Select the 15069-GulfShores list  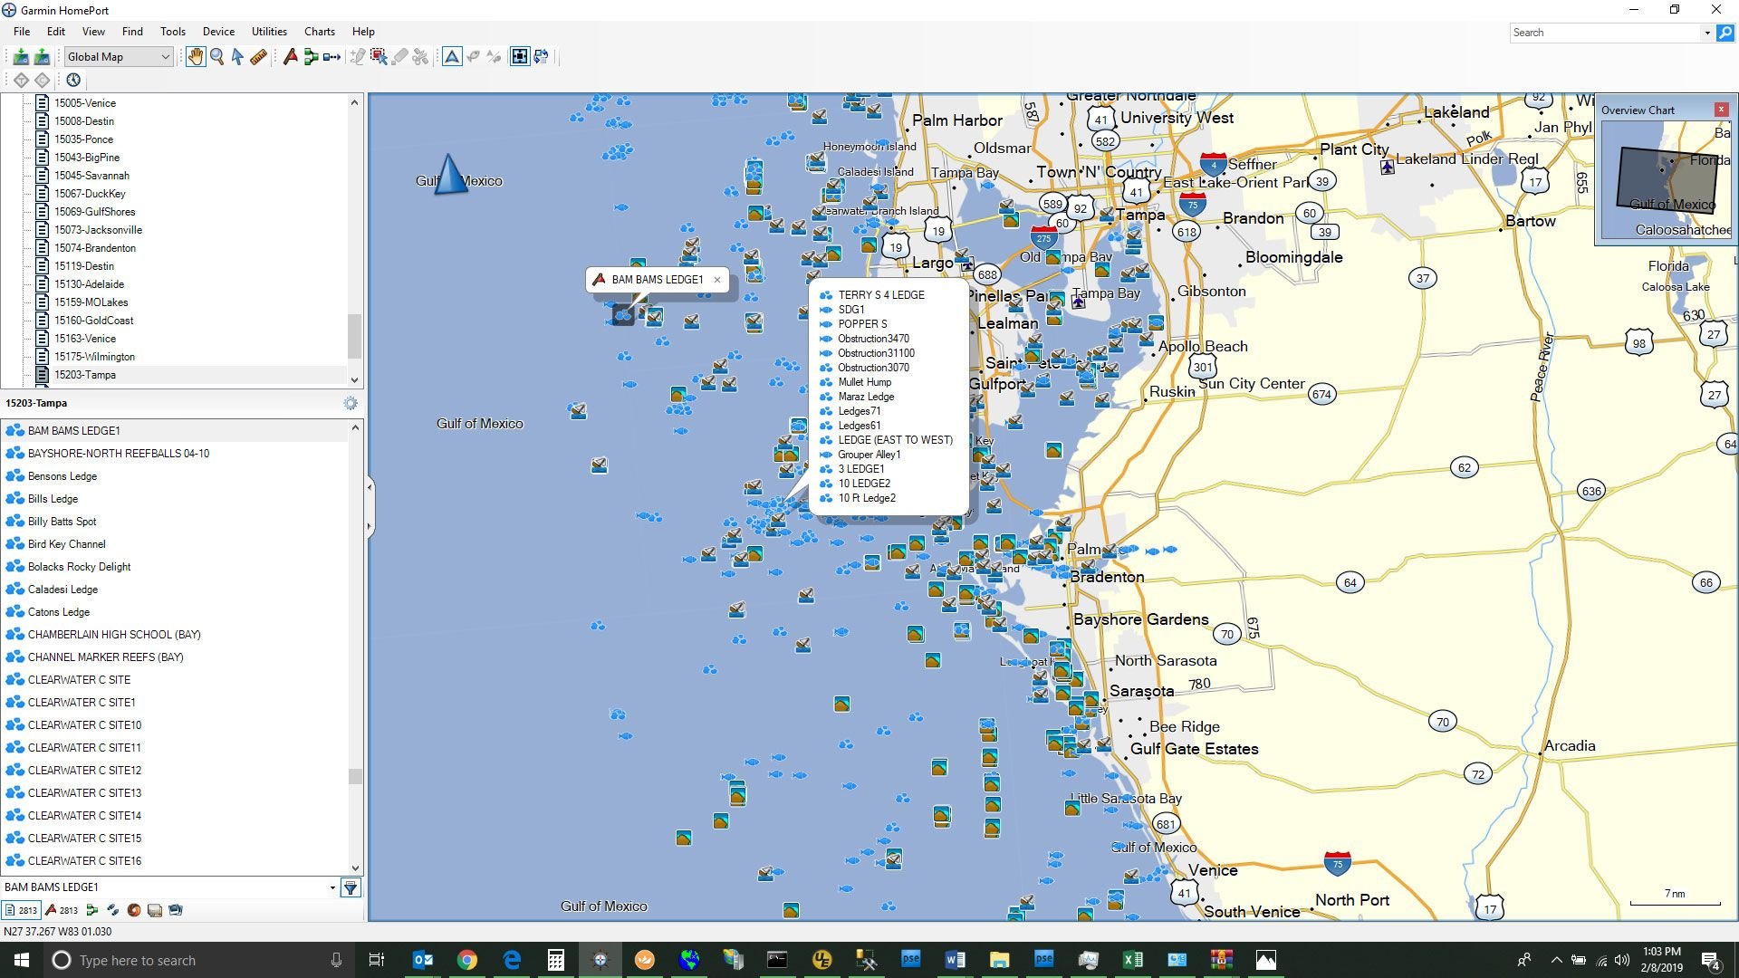(94, 212)
